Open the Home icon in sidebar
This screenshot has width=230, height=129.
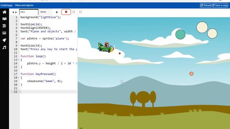(4, 12)
